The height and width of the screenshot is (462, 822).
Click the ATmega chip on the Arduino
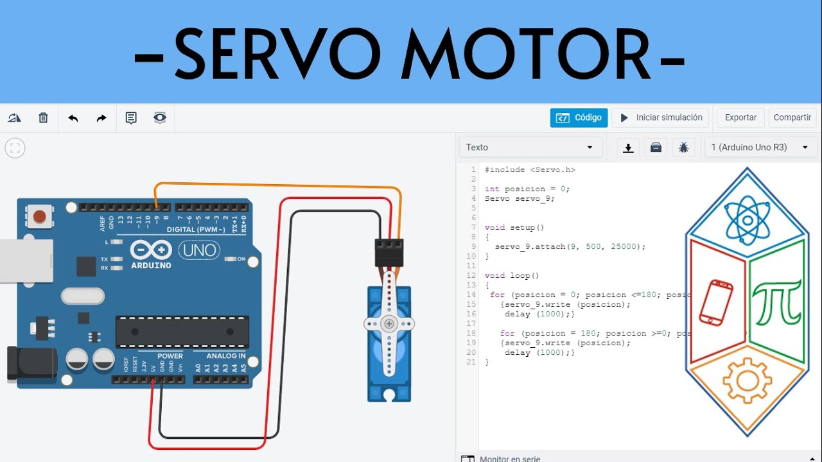click(x=182, y=332)
